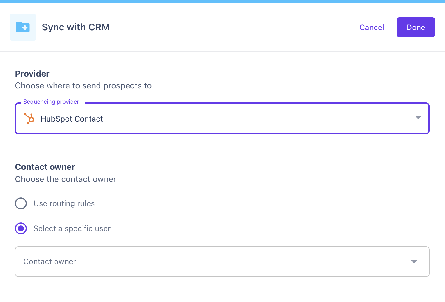
Task: Click the Provider section heading
Action: (32, 74)
